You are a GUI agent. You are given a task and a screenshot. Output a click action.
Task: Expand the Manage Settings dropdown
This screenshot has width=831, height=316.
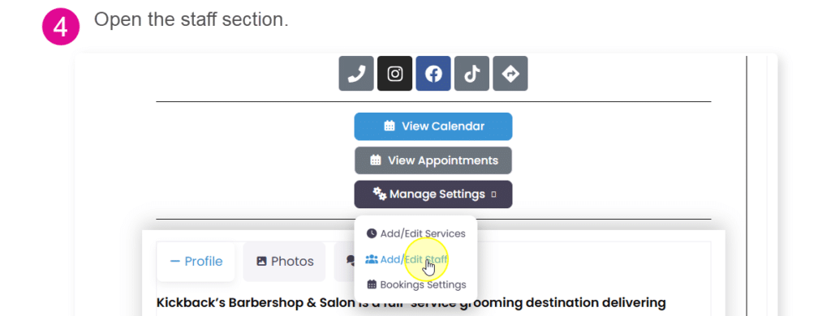pyautogui.click(x=433, y=194)
